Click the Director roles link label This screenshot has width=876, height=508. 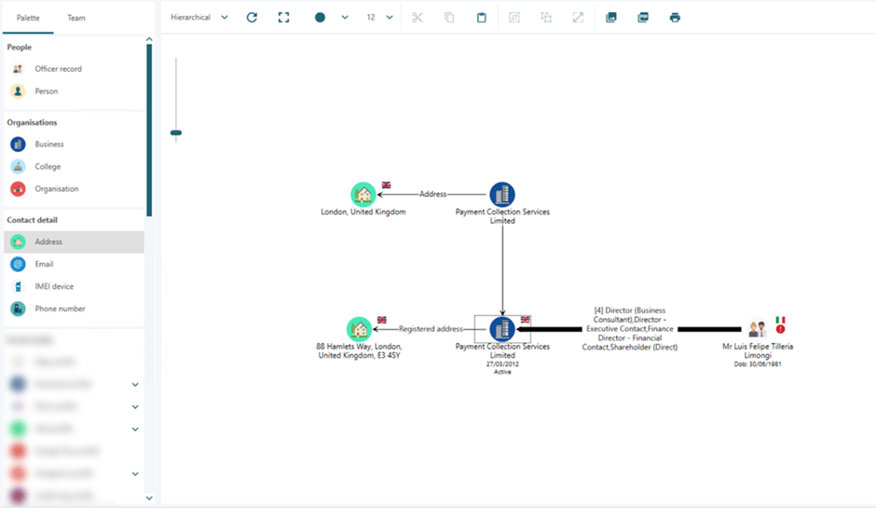click(630, 329)
